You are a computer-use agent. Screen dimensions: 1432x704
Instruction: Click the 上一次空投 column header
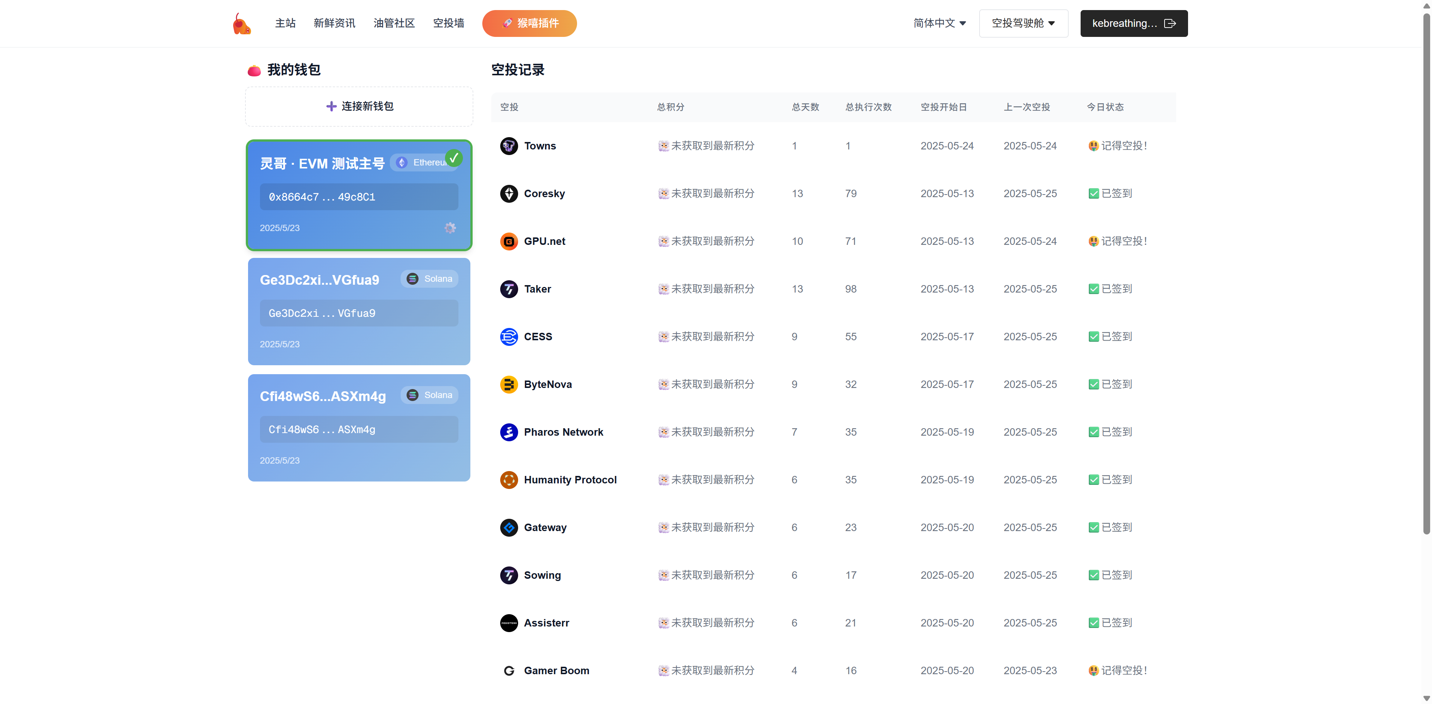coord(1027,107)
